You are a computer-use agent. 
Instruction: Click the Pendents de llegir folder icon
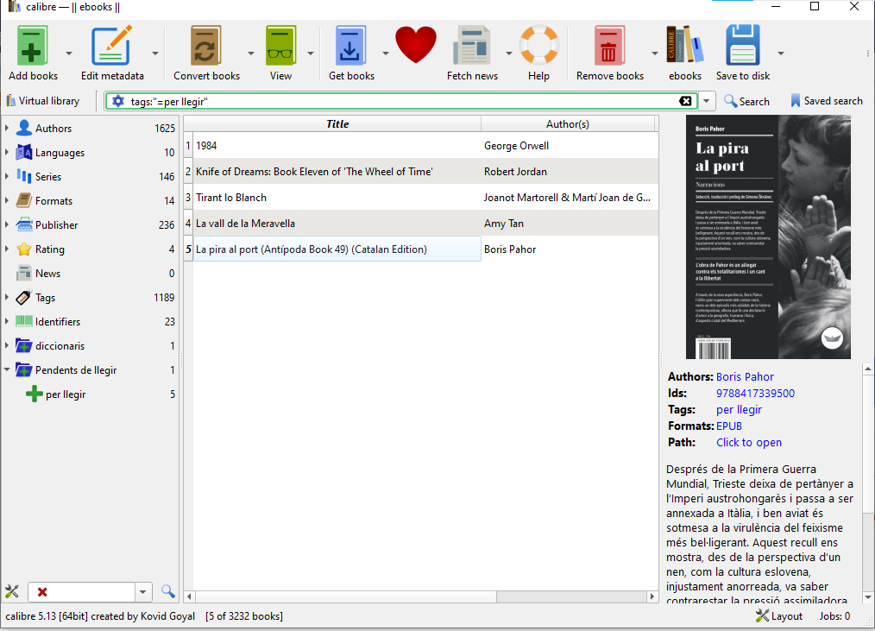pos(24,369)
